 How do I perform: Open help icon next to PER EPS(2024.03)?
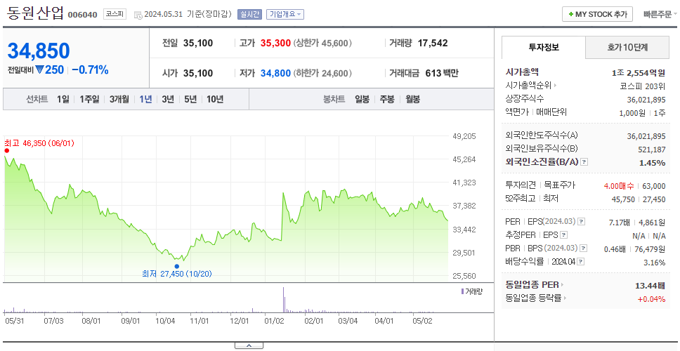coord(582,222)
